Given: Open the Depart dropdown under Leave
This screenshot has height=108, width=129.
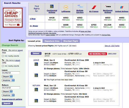Looking at the screenshot, I should pyautogui.click(x=7, y=77).
